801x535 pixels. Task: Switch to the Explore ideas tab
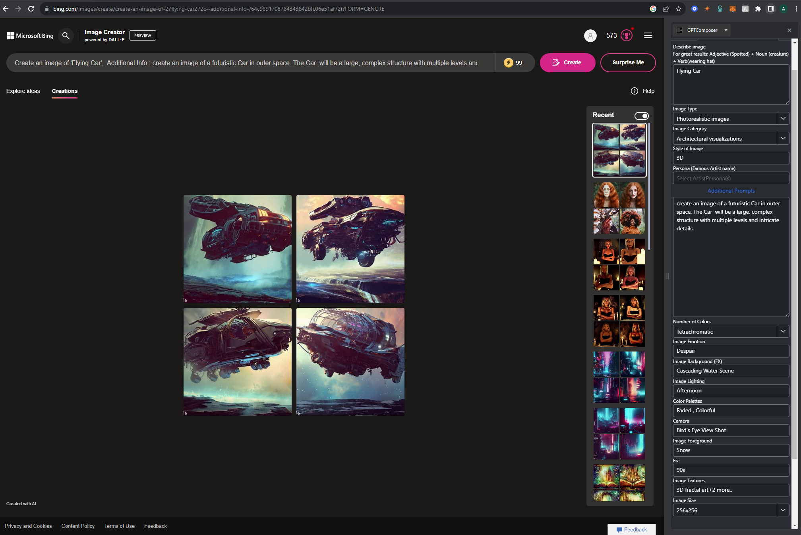(23, 91)
